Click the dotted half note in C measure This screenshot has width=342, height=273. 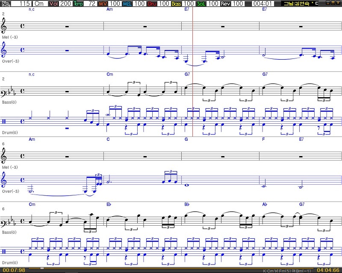(x=109, y=182)
